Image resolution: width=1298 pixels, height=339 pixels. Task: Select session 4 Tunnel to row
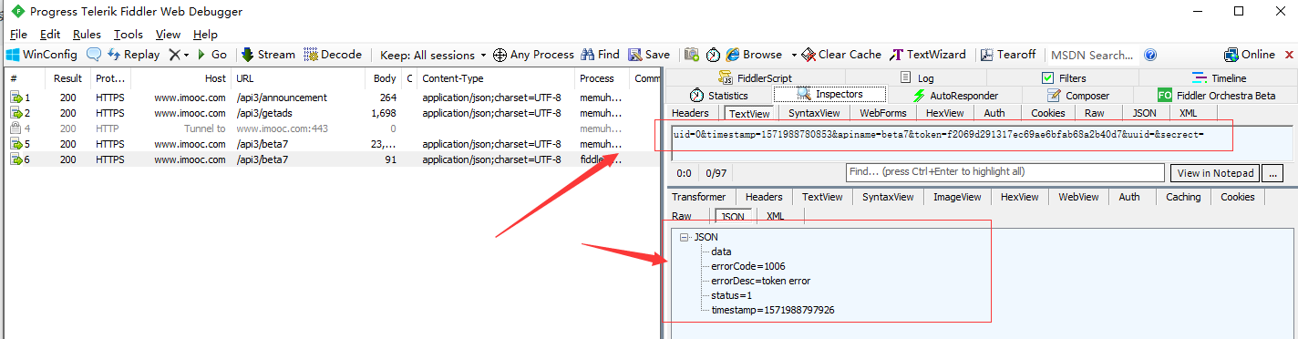[x=331, y=128]
